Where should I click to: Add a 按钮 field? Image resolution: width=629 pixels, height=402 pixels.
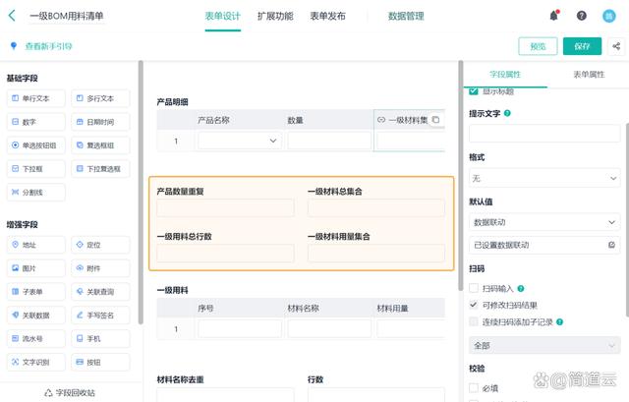point(100,363)
